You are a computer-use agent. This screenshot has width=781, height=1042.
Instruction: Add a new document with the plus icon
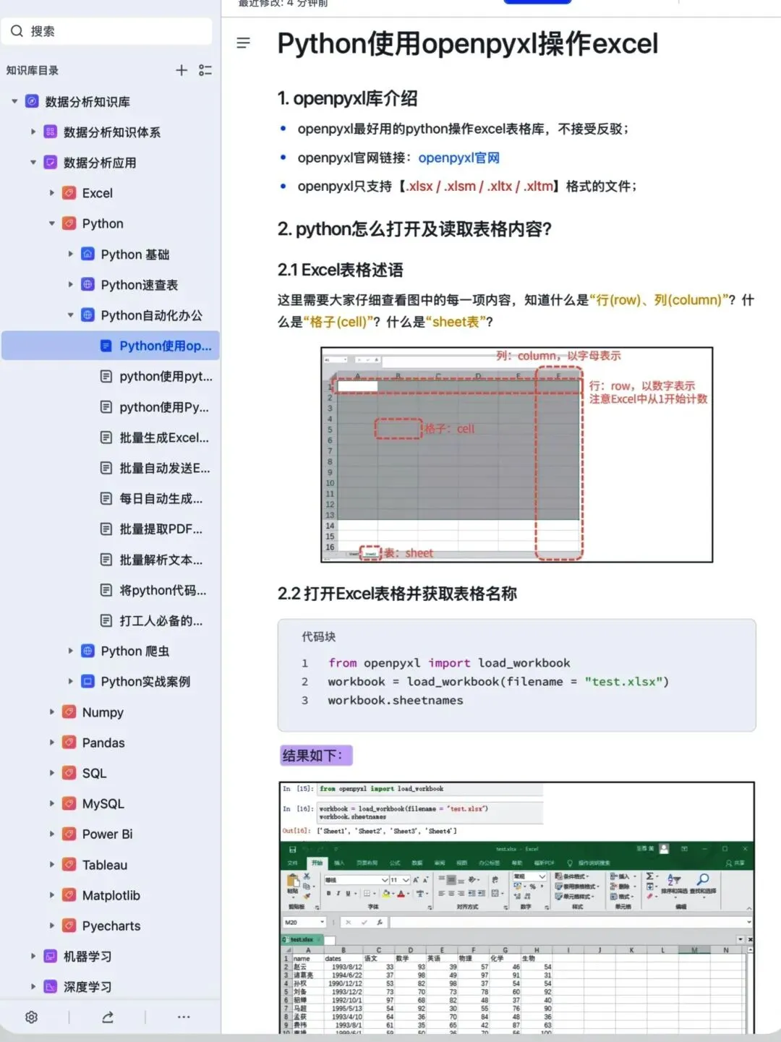coord(182,70)
